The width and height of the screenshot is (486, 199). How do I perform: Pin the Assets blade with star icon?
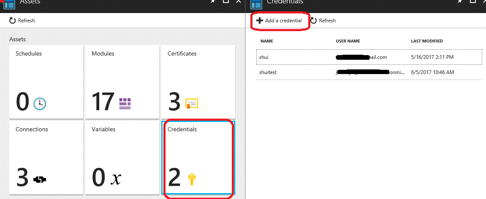[213, 2]
